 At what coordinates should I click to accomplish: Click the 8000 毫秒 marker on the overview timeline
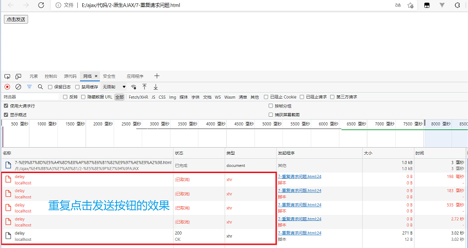point(440,123)
